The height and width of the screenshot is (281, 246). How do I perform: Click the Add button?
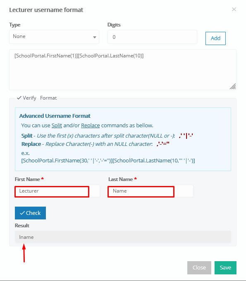215,38
